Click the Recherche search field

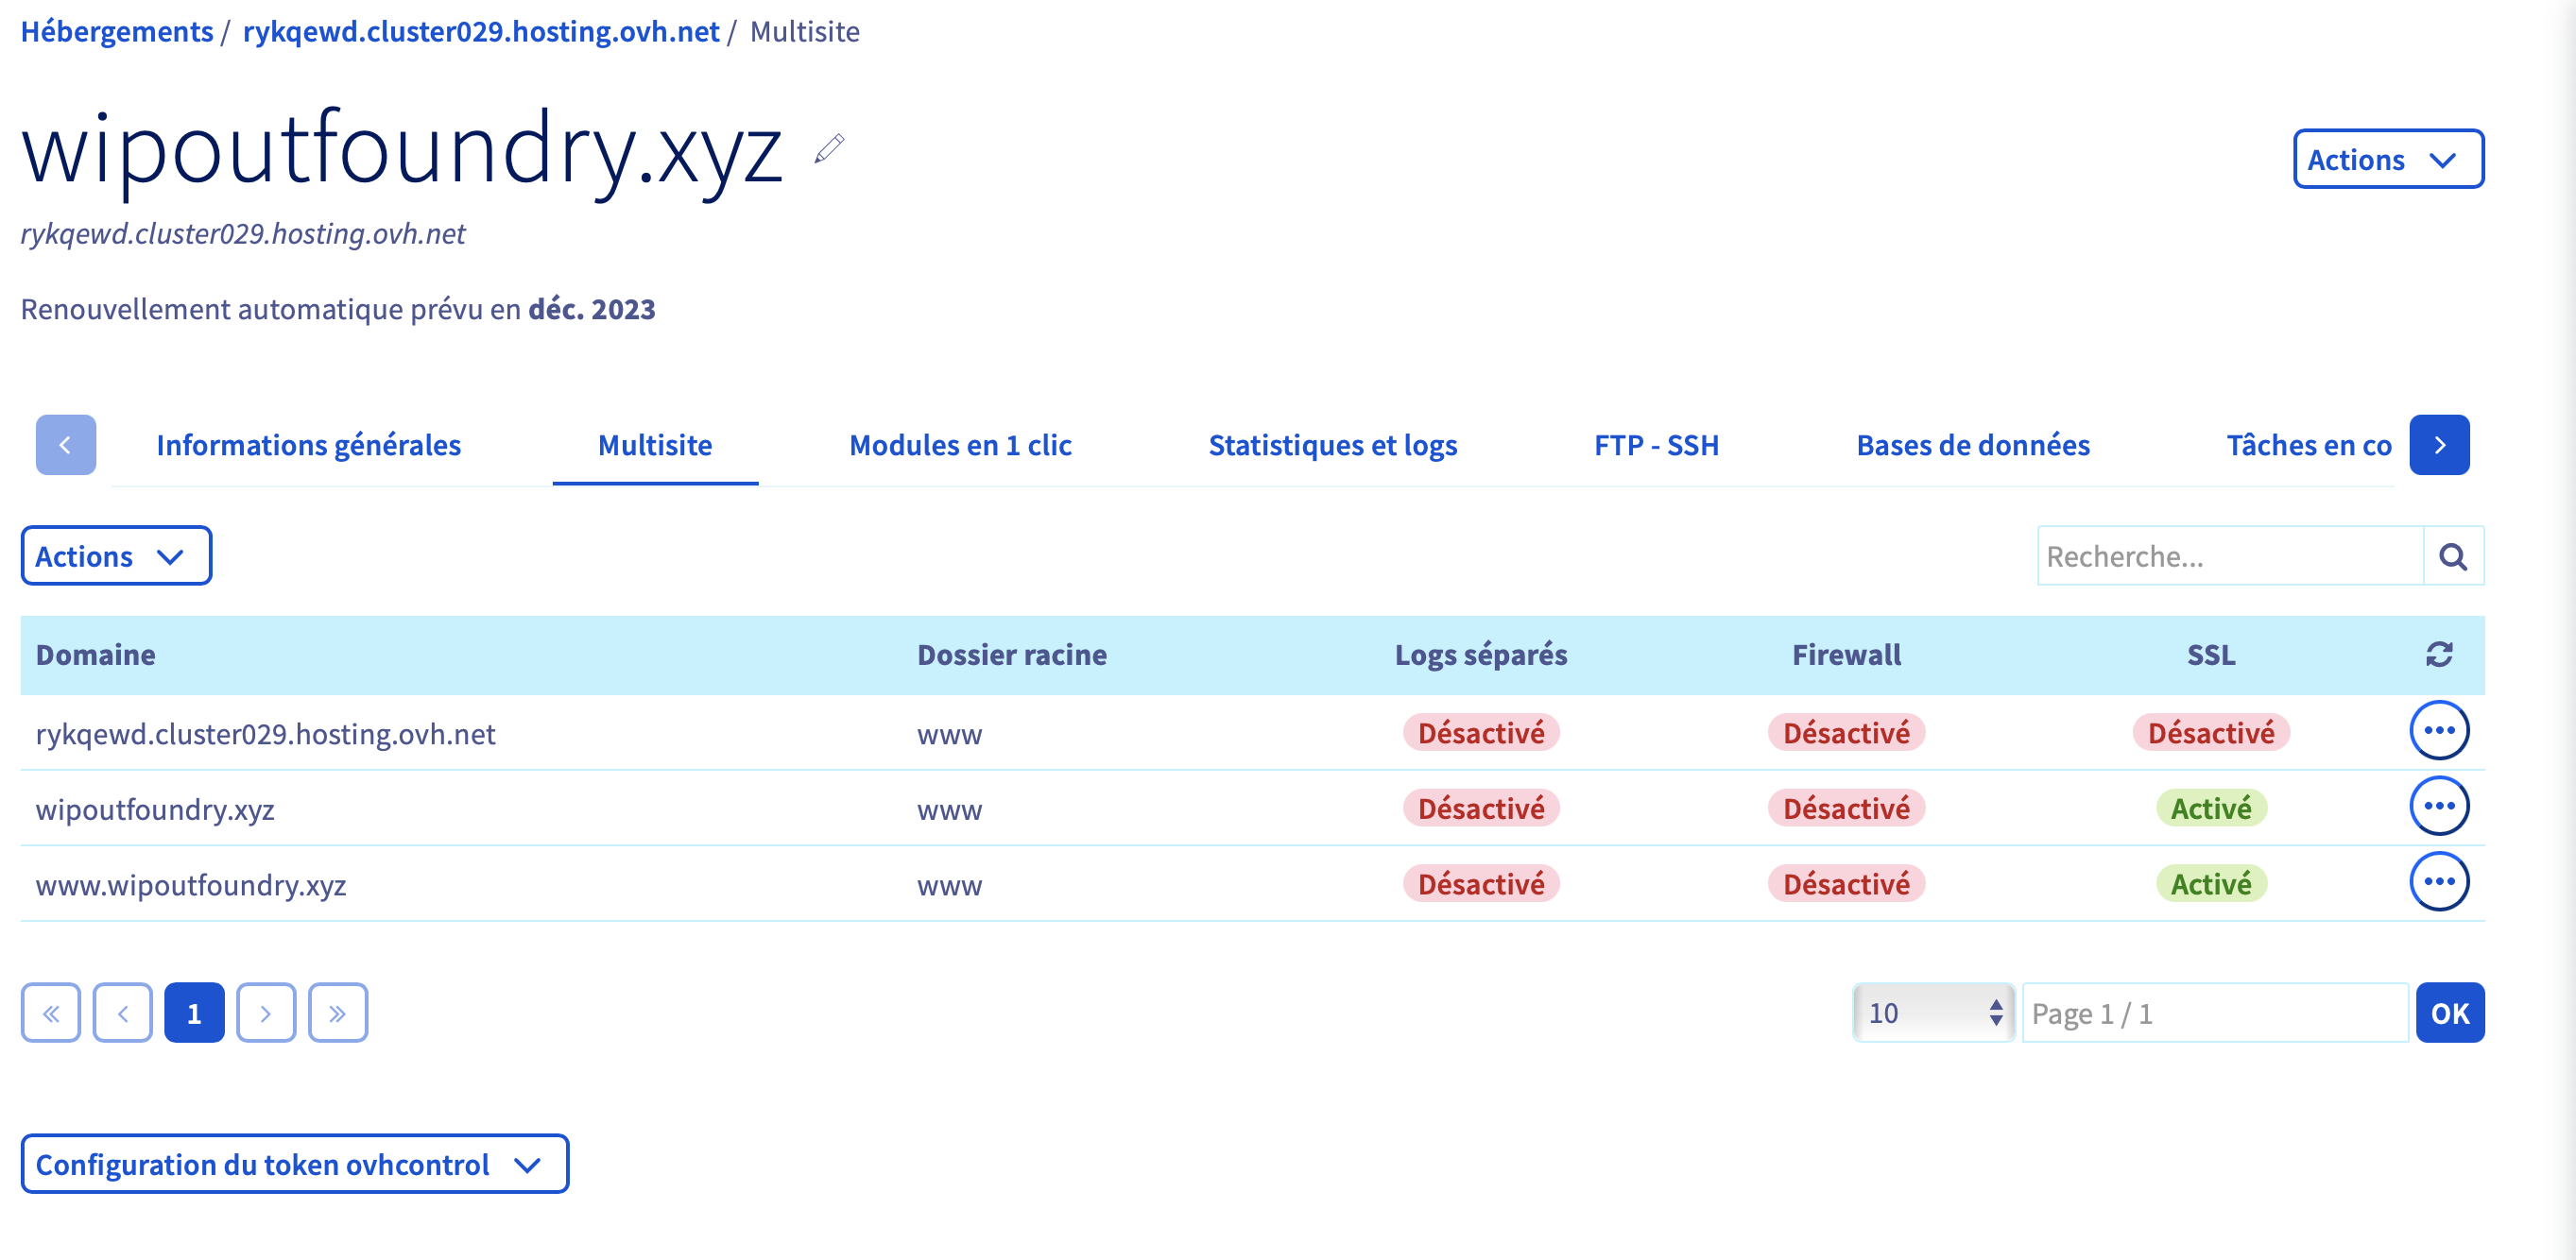coord(2229,556)
